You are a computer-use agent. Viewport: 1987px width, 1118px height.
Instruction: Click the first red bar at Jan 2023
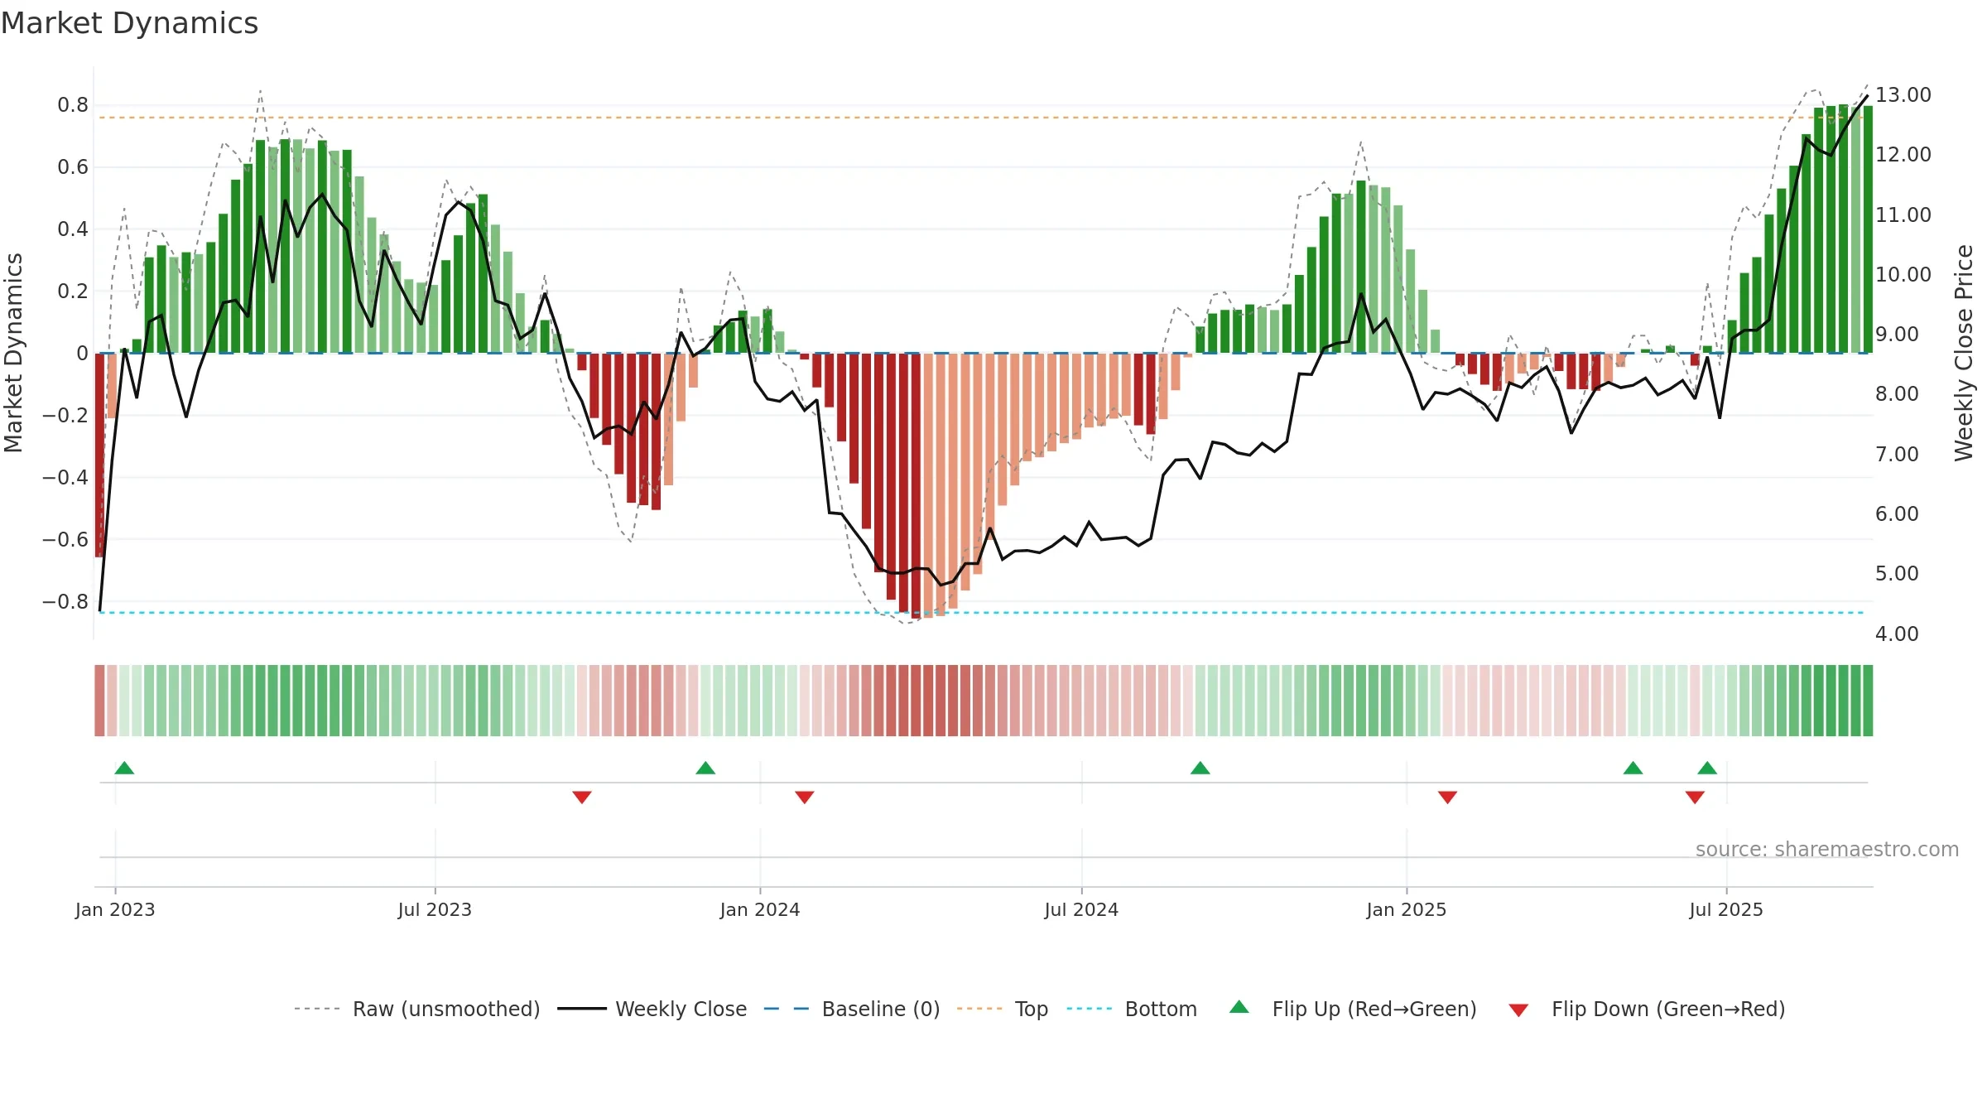click(99, 455)
